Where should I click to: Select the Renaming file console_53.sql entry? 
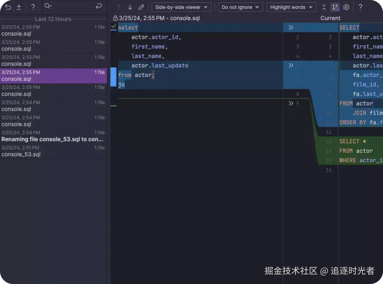[53, 136]
